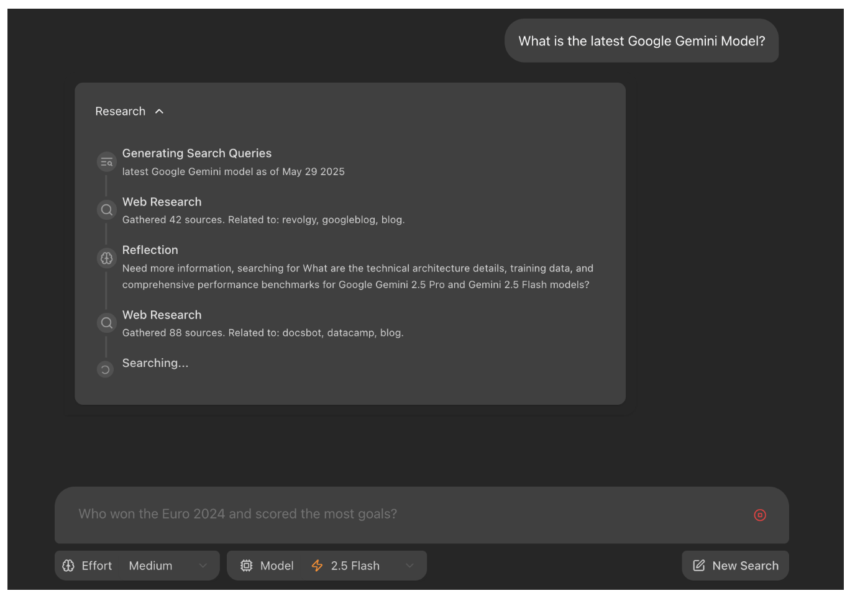Viewport: 855px width, 601px height.
Task: Click the Reflection brain icon
Action: pyautogui.click(x=106, y=258)
